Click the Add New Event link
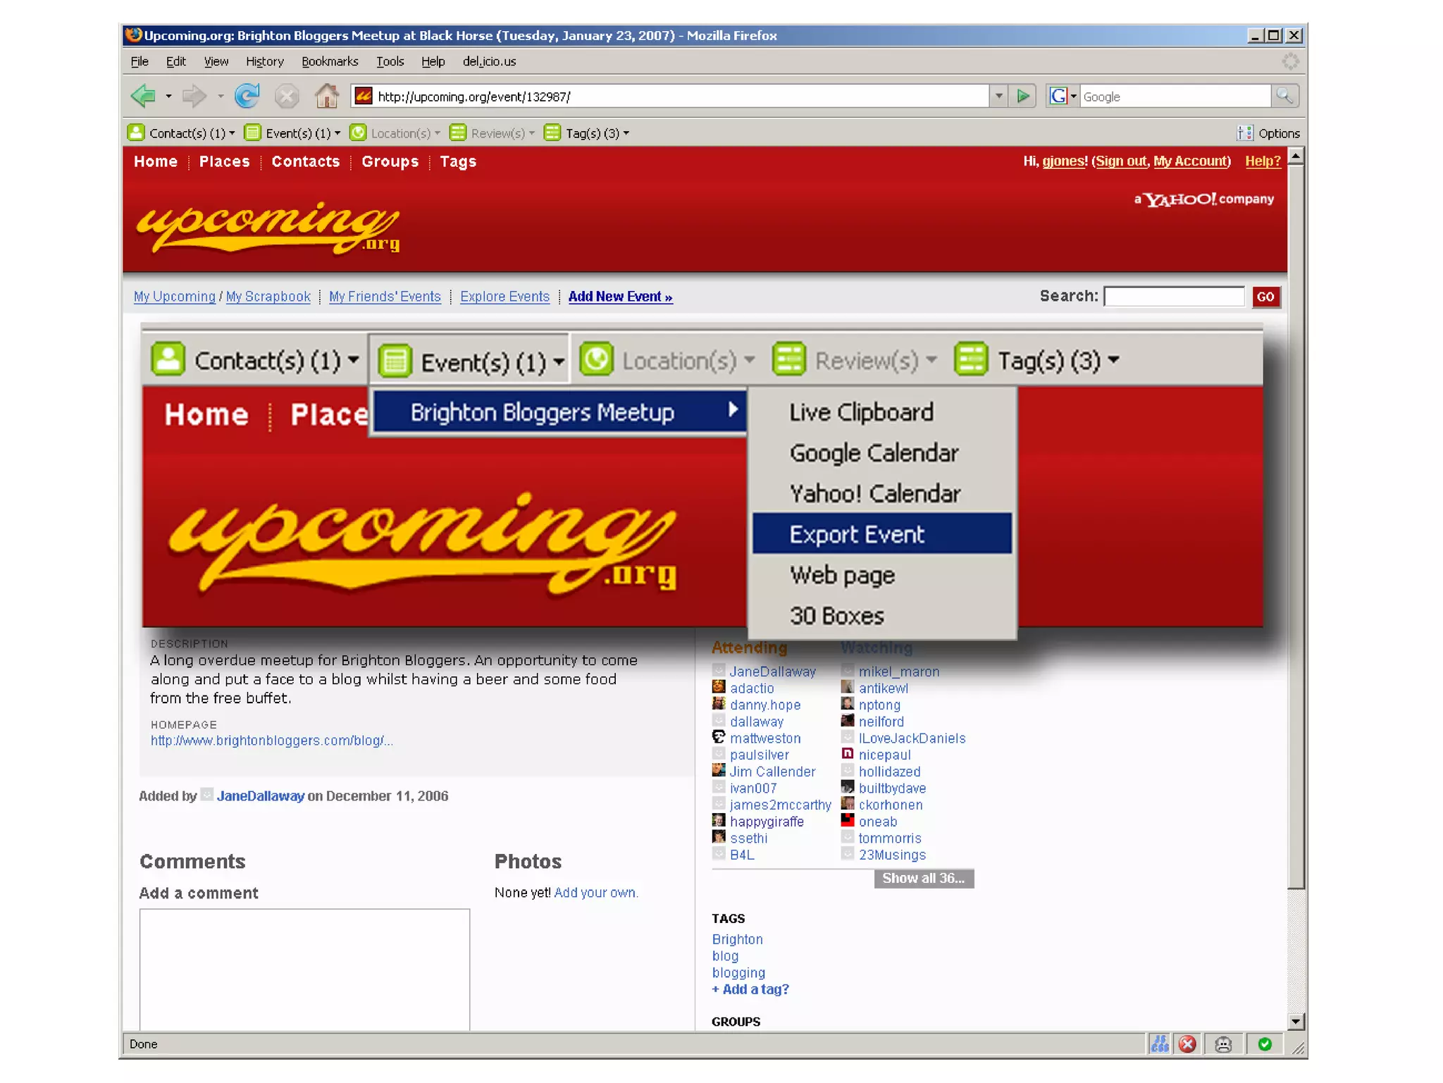This screenshot has width=1443, height=1083. [x=620, y=297]
